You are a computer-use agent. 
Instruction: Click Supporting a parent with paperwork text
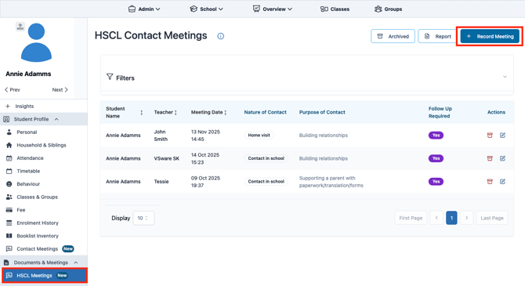tap(331, 182)
